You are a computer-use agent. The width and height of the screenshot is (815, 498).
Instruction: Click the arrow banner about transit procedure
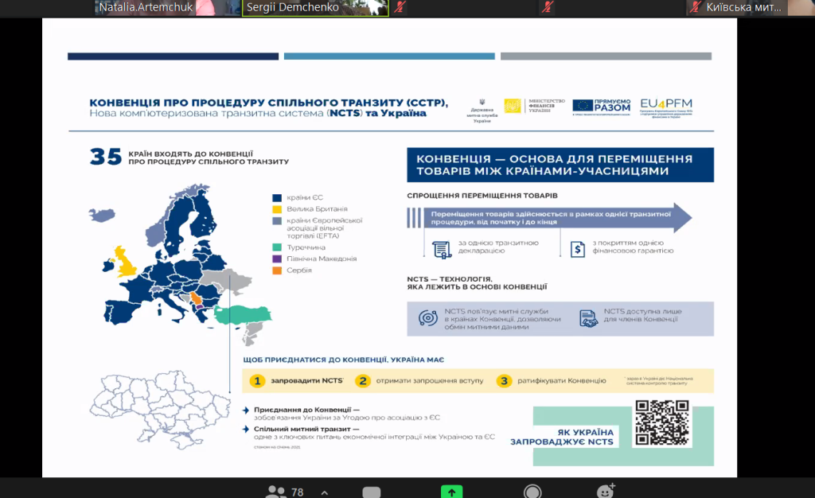click(549, 218)
